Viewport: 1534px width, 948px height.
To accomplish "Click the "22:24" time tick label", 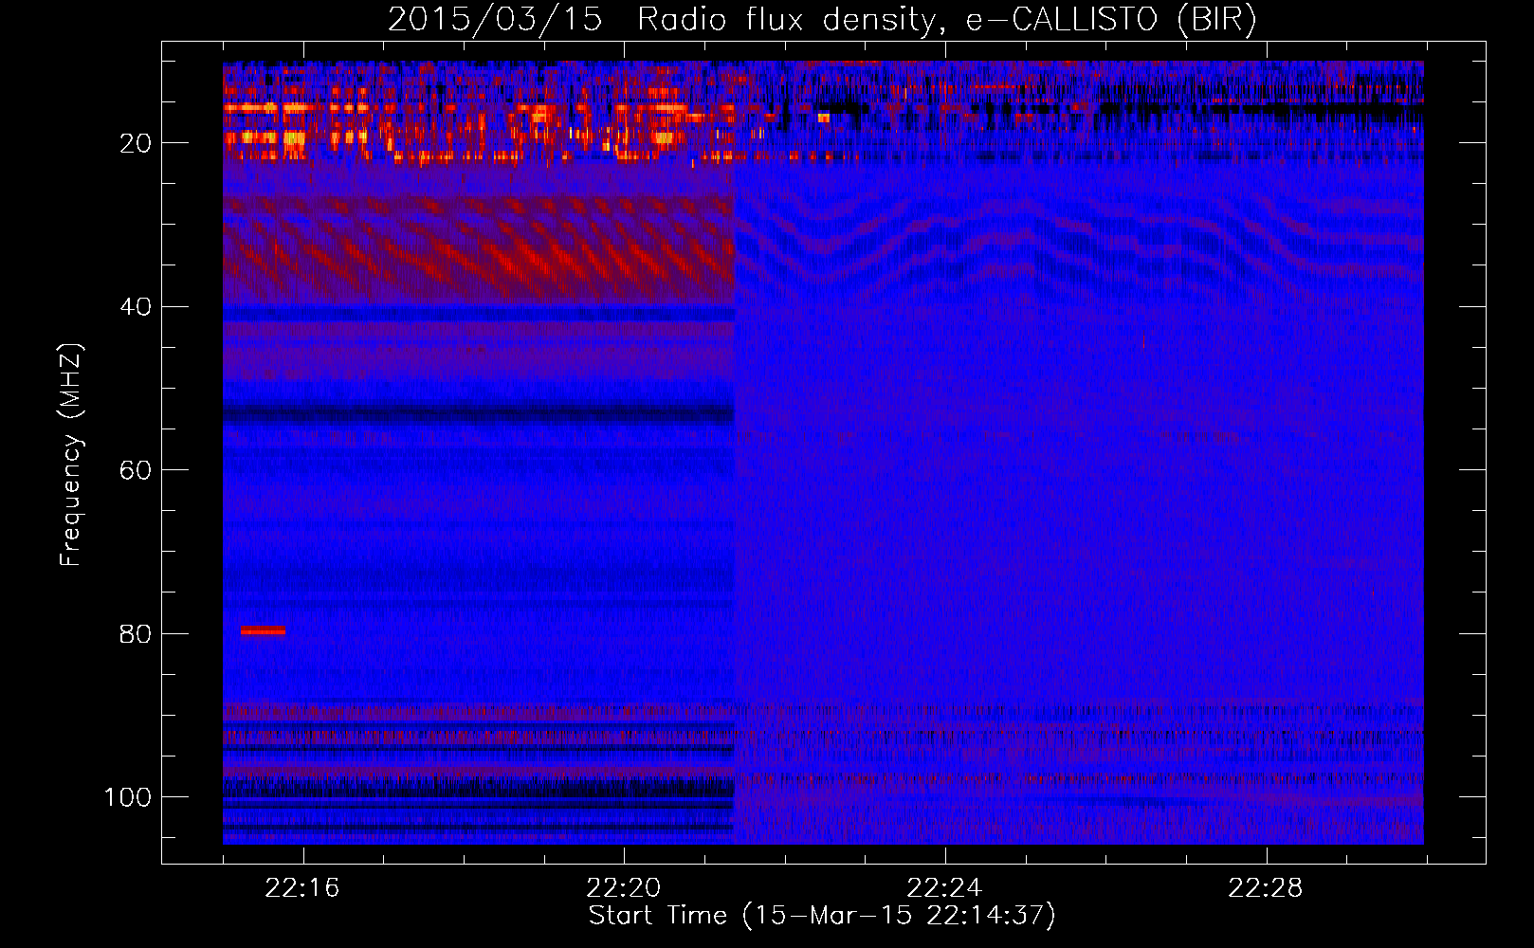I will coord(944,888).
